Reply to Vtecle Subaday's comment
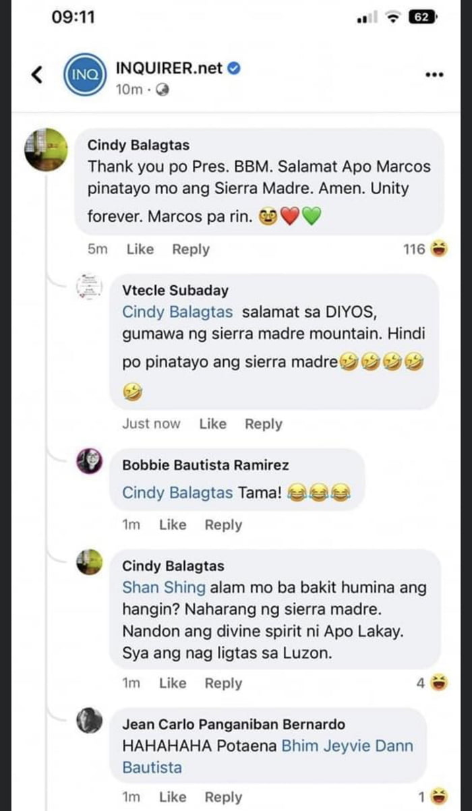The width and height of the screenshot is (472, 811). point(263,423)
